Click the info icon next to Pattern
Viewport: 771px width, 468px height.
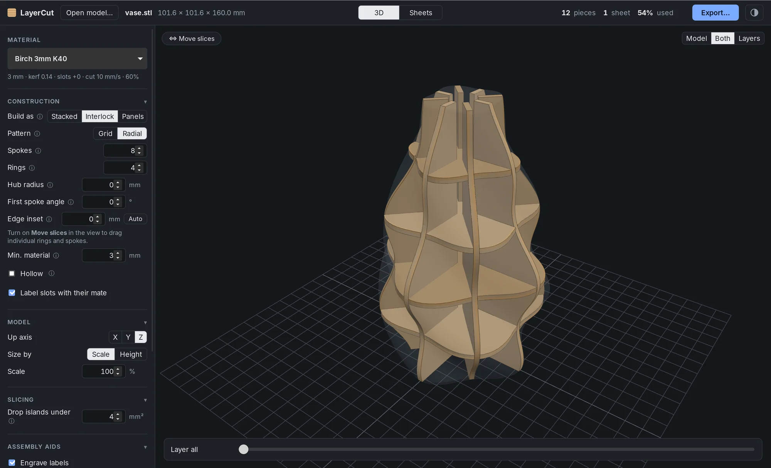pos(37,134)
